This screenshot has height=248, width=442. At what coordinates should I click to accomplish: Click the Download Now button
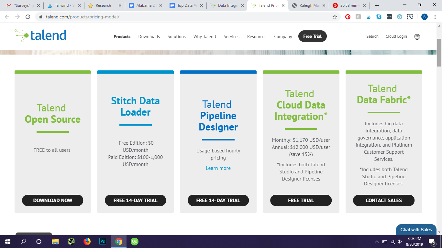[53, 200]
